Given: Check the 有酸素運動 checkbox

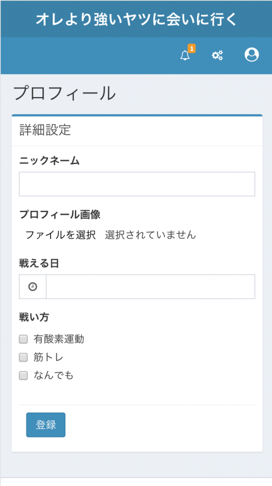Looking at the screenshot, I should click(x=23, y=339).
